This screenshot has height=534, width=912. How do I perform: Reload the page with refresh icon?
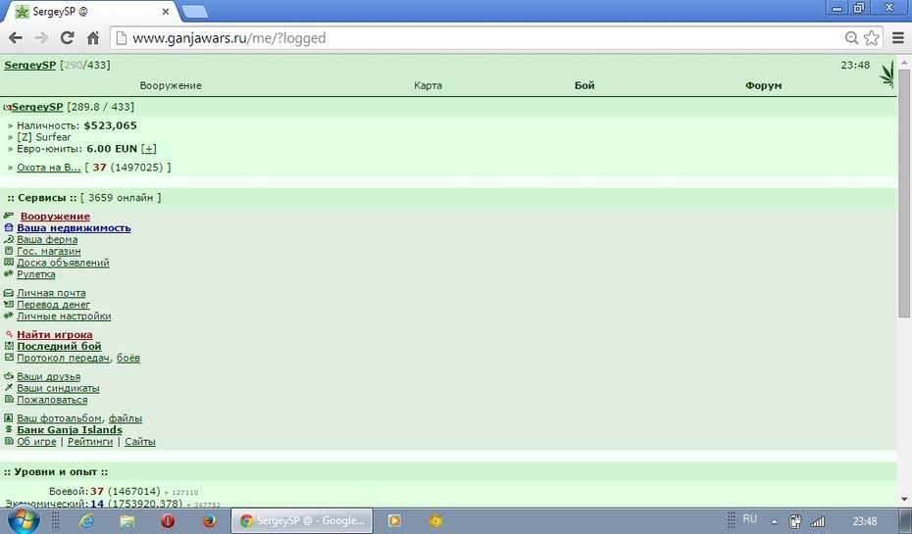pos(68,38)
